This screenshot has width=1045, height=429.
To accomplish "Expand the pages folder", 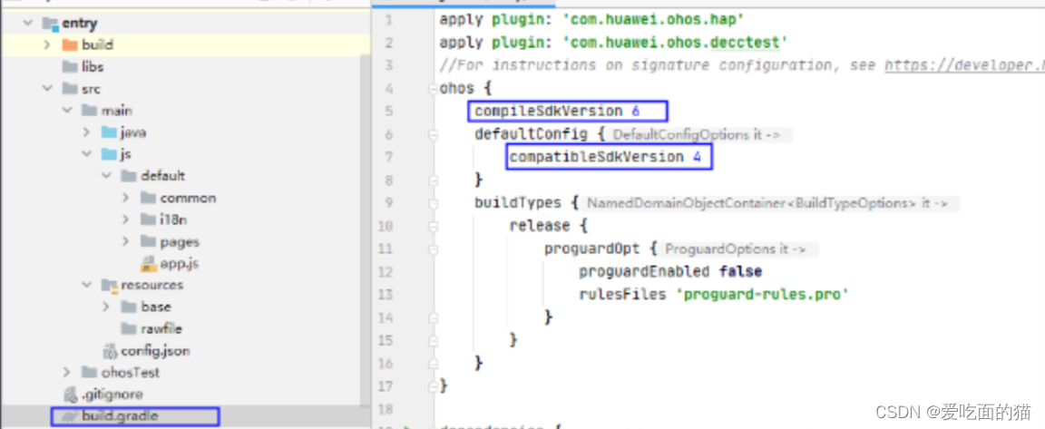I will coord(126,241).
